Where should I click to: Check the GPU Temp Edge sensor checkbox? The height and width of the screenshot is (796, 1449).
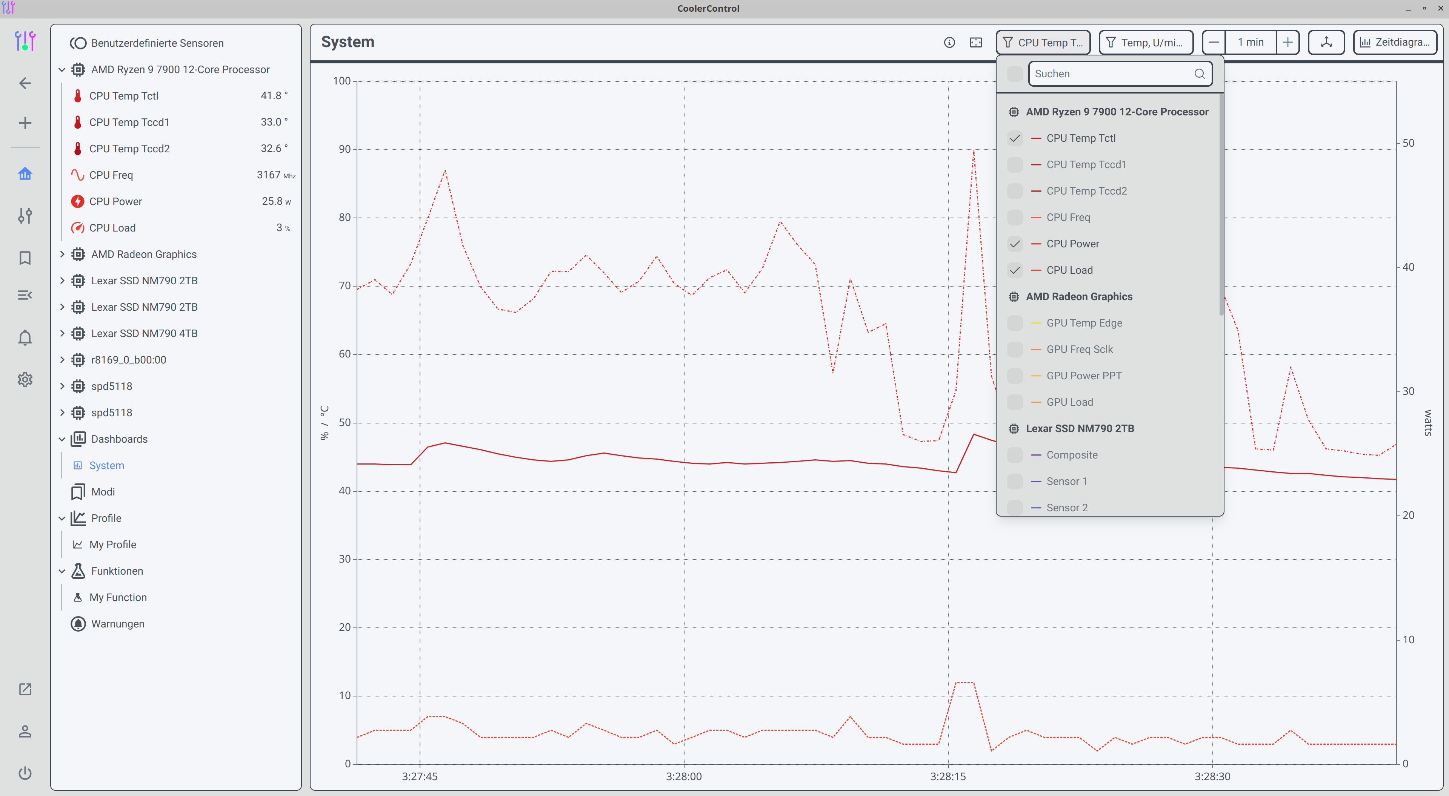[1015, 323]
